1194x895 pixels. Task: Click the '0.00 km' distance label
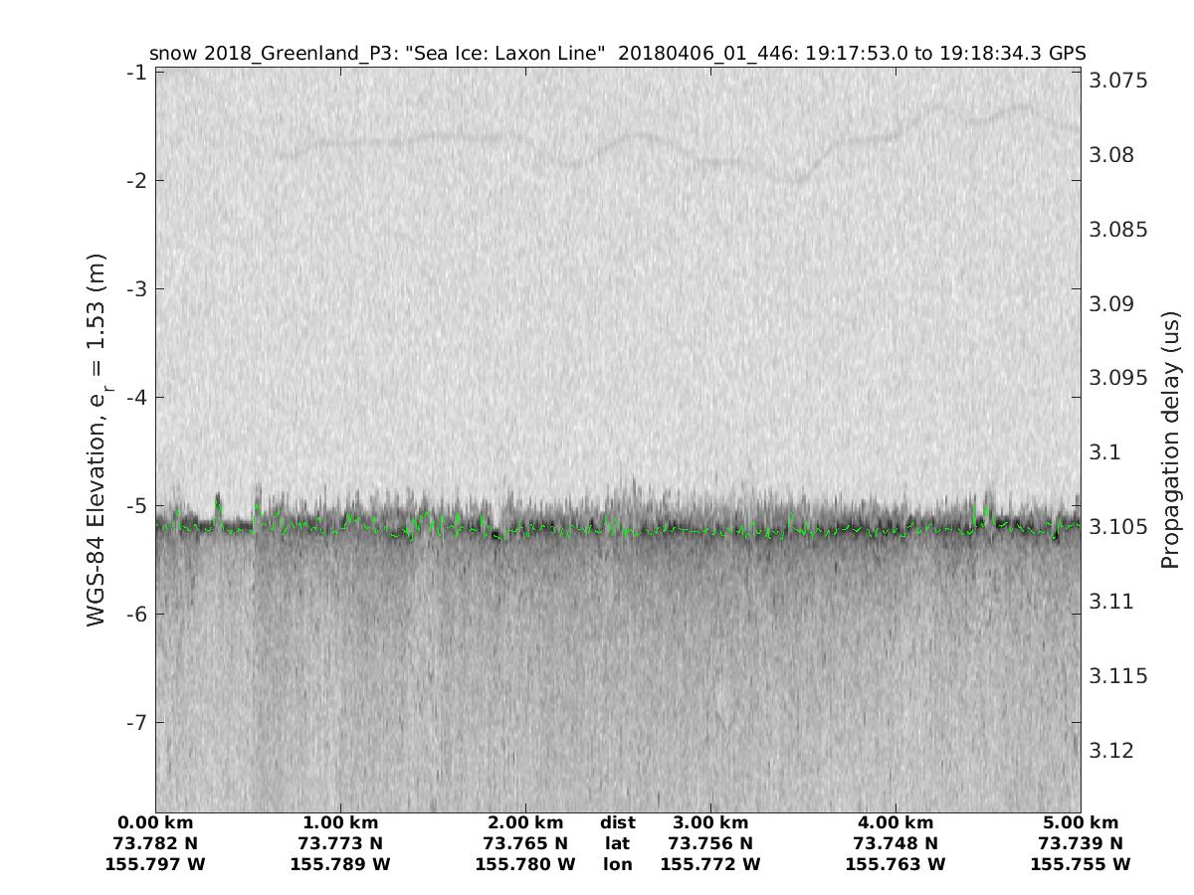pyautogui.click(x=155, y=823)
